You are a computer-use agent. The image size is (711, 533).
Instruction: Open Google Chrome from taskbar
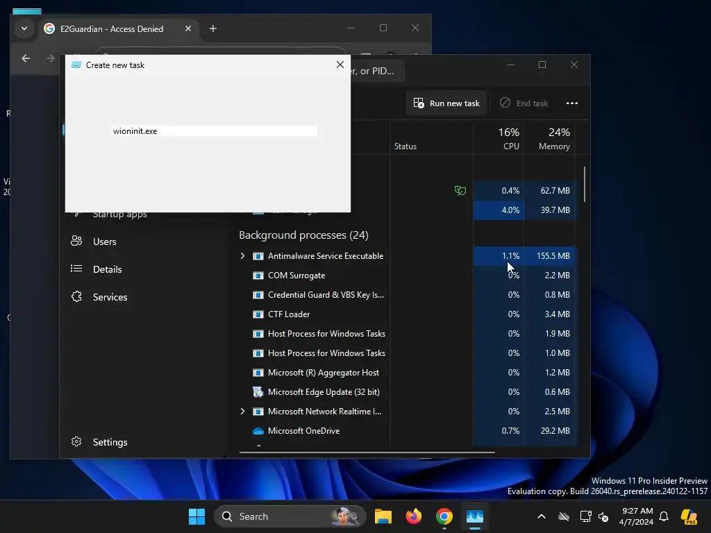(x=444, y=516)
